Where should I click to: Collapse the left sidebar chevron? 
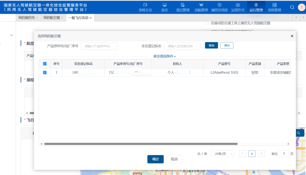click(x=12, y=35)
